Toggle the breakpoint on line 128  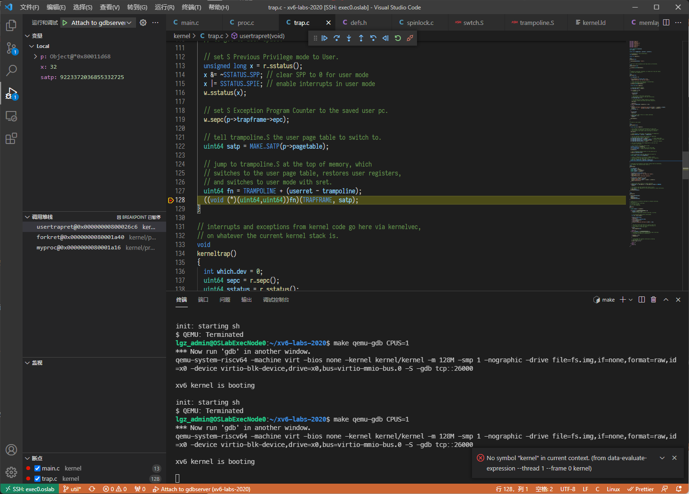tap(171, 200)
